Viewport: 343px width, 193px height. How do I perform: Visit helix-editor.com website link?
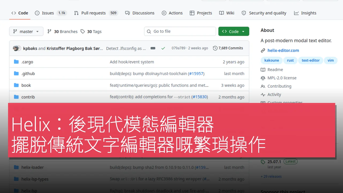coord(283,50)
